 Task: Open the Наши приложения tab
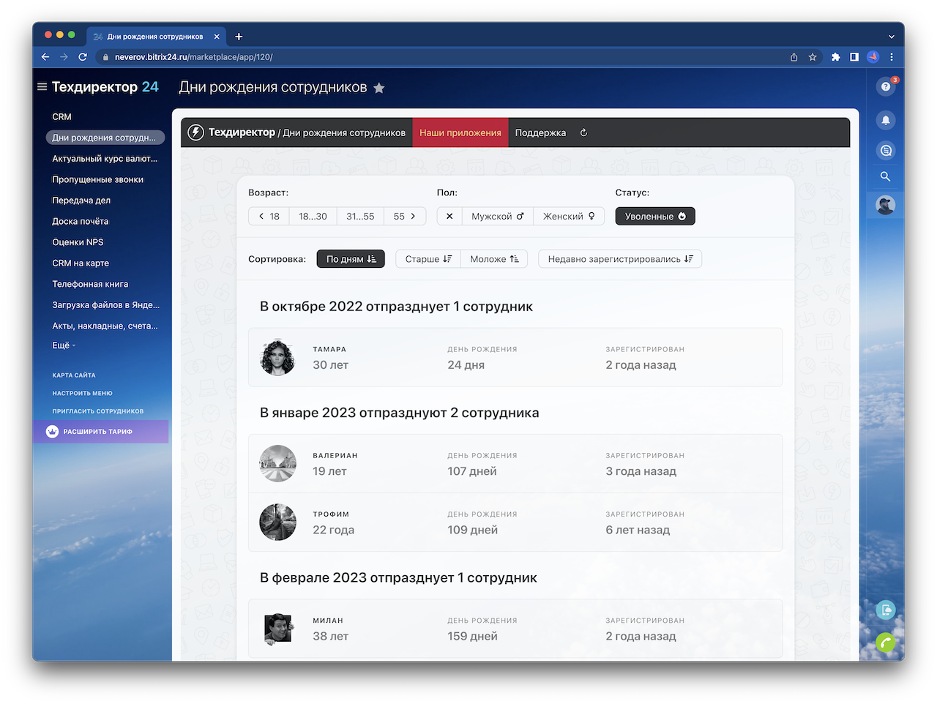click(x=460, y=133)
